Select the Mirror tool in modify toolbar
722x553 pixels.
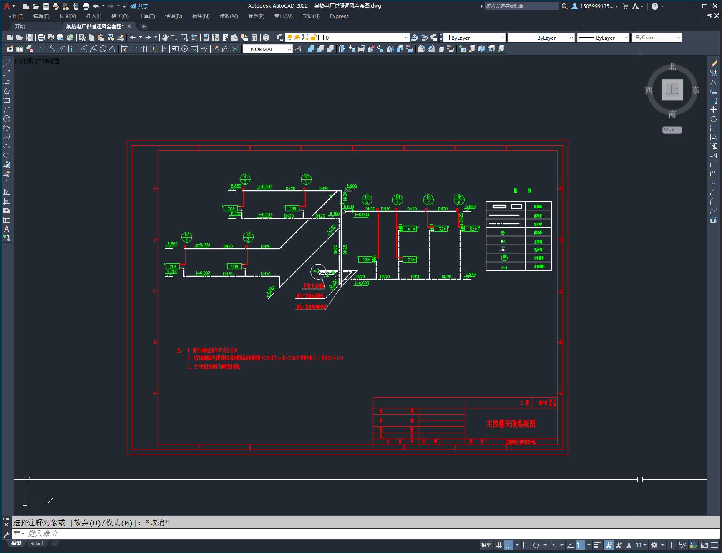[x=714, y=82]
